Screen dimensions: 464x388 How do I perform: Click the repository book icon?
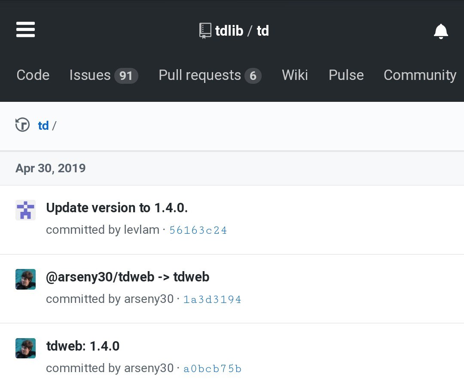(205, 31)
